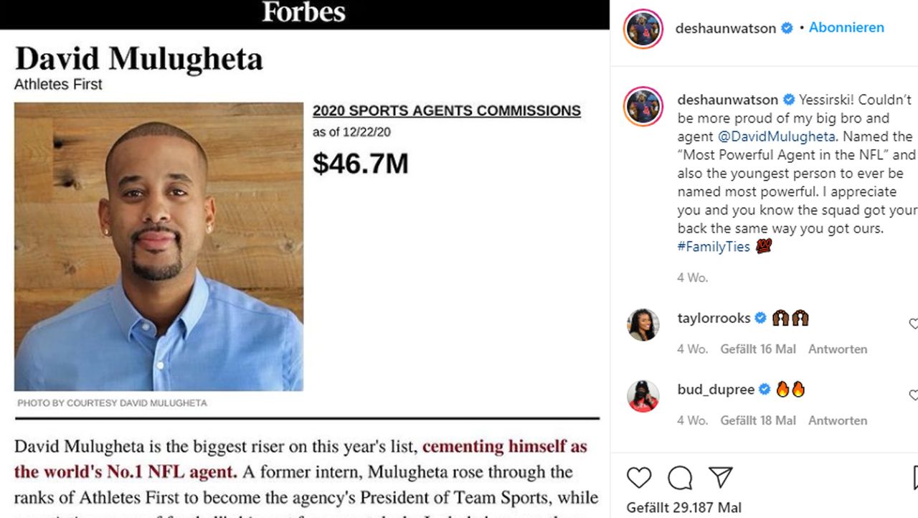Image resolution: width=918 pixels, height=518 pixels.
Task: Open the #FamilyTies hashtag
Action: click(714, 247)
